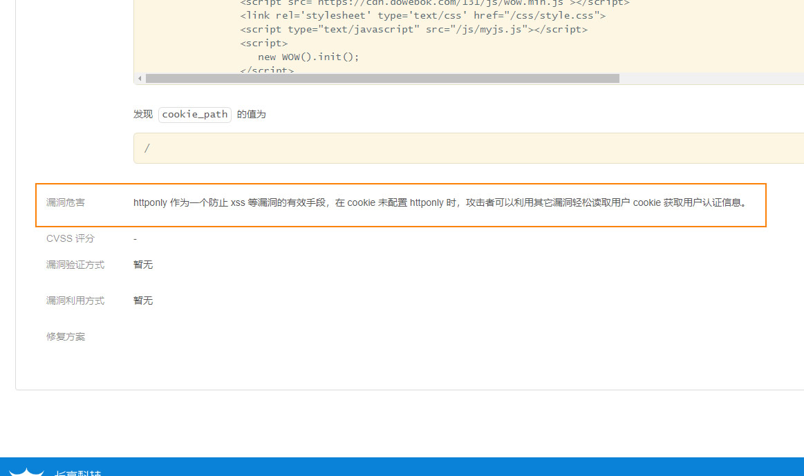
Task: Click the 'new WOW().init();' code line
Action: 308,57
